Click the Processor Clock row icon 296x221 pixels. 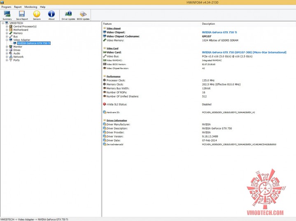click(105, 80)
